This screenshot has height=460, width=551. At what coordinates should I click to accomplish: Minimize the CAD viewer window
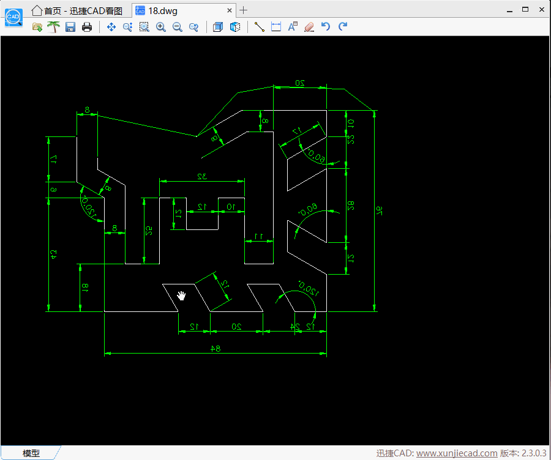click(x=509, y=11)
